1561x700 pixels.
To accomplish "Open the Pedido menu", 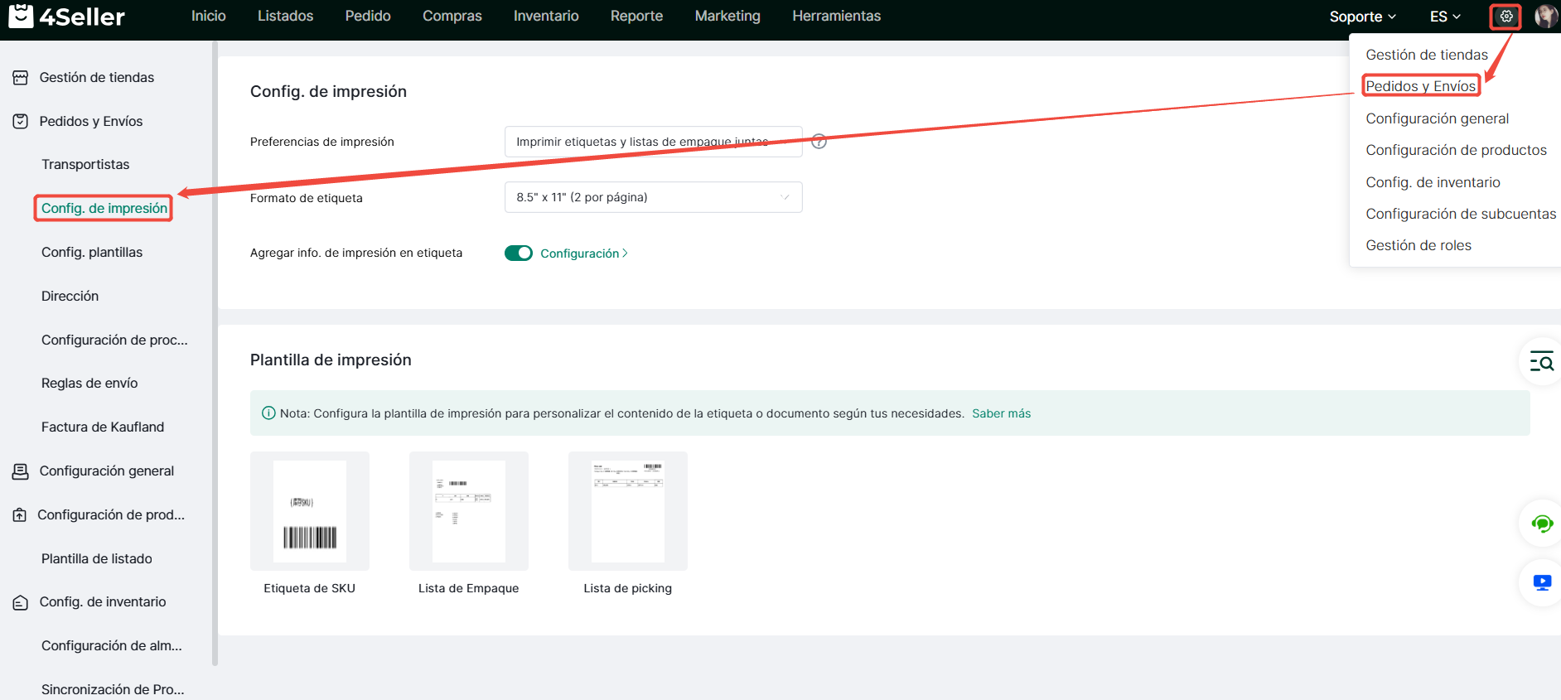I will pos(368,16).
